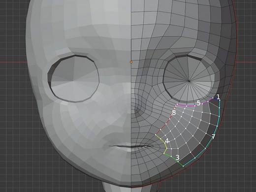Select the vertex where the yellow and green edges meet
Screen dimensions: 256x192
point(164,154)
